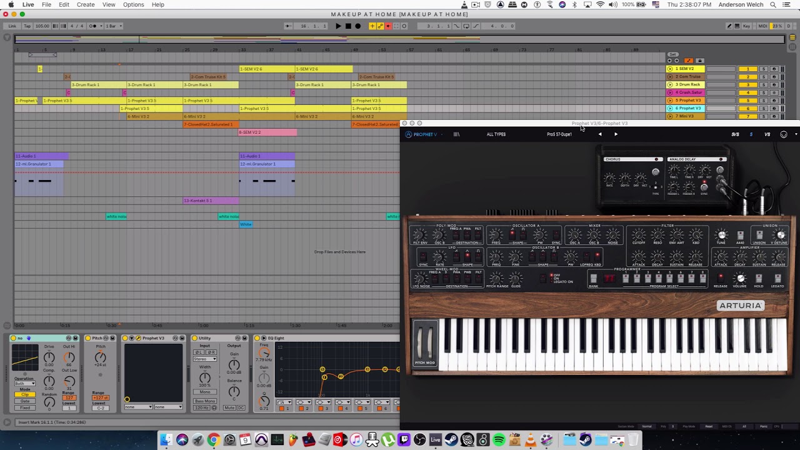Adjust the Prophet Volume knob
Screen dimensions: 800x450
coord(741,279)
